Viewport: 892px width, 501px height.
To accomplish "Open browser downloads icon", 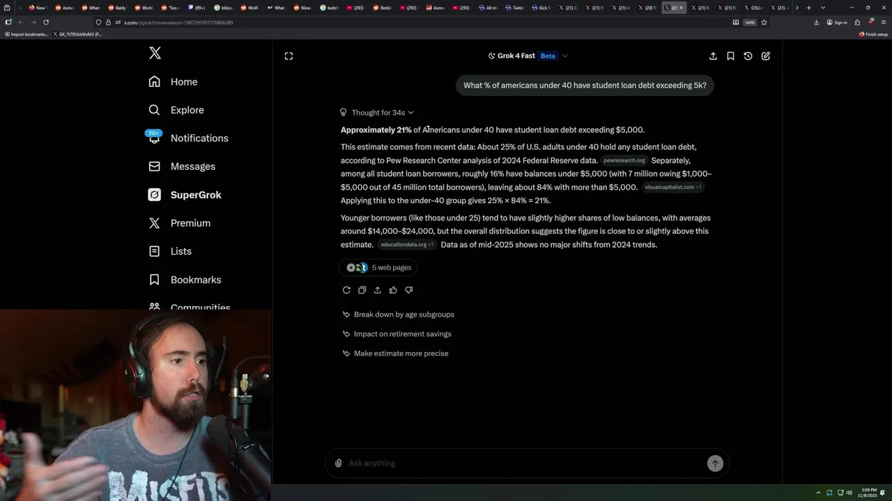I will 816,22.
